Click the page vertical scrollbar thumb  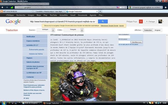point(167,67)
